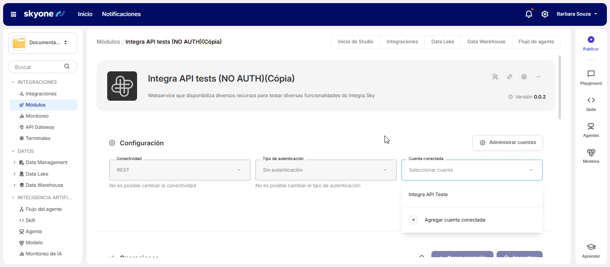Click the Buscar search field
Screen dimensions: 610x267
38,67
